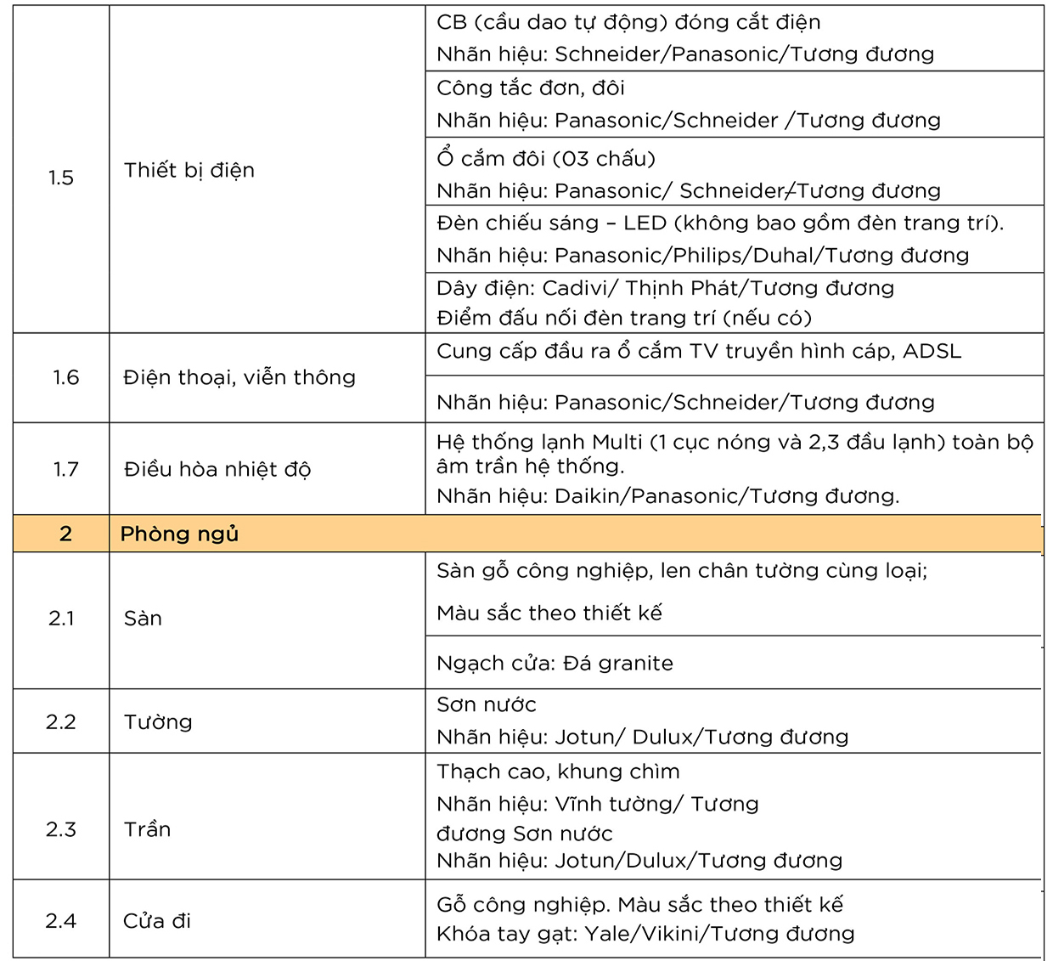1053x961 pixels.
Task: Select the 'Phòng ngủ' section header
Action: (179, 534)
